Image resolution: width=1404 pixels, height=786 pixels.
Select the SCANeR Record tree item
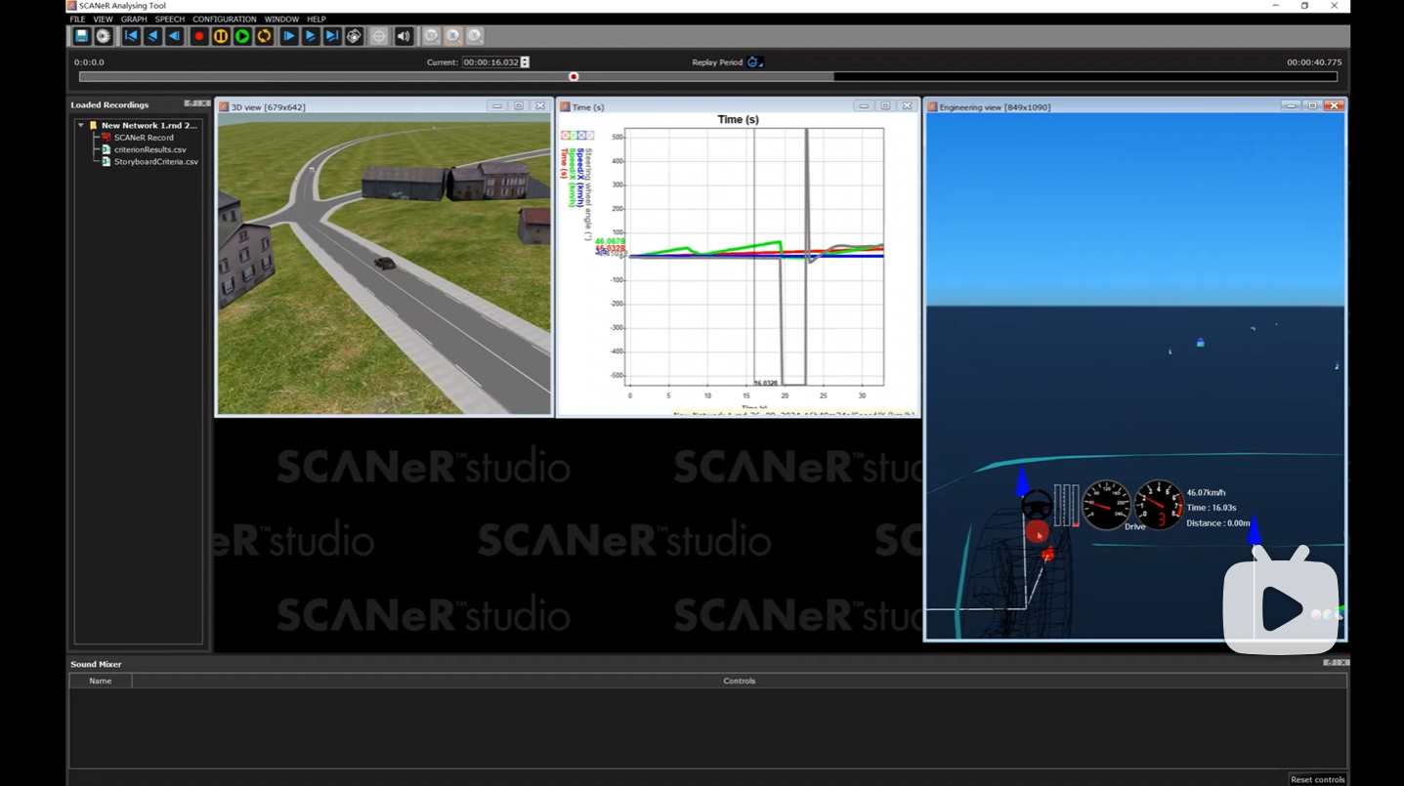click(143, 138)
